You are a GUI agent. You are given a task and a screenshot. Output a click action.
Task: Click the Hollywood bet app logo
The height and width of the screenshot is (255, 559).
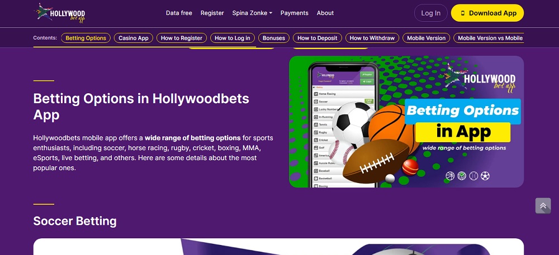[59, 13]
